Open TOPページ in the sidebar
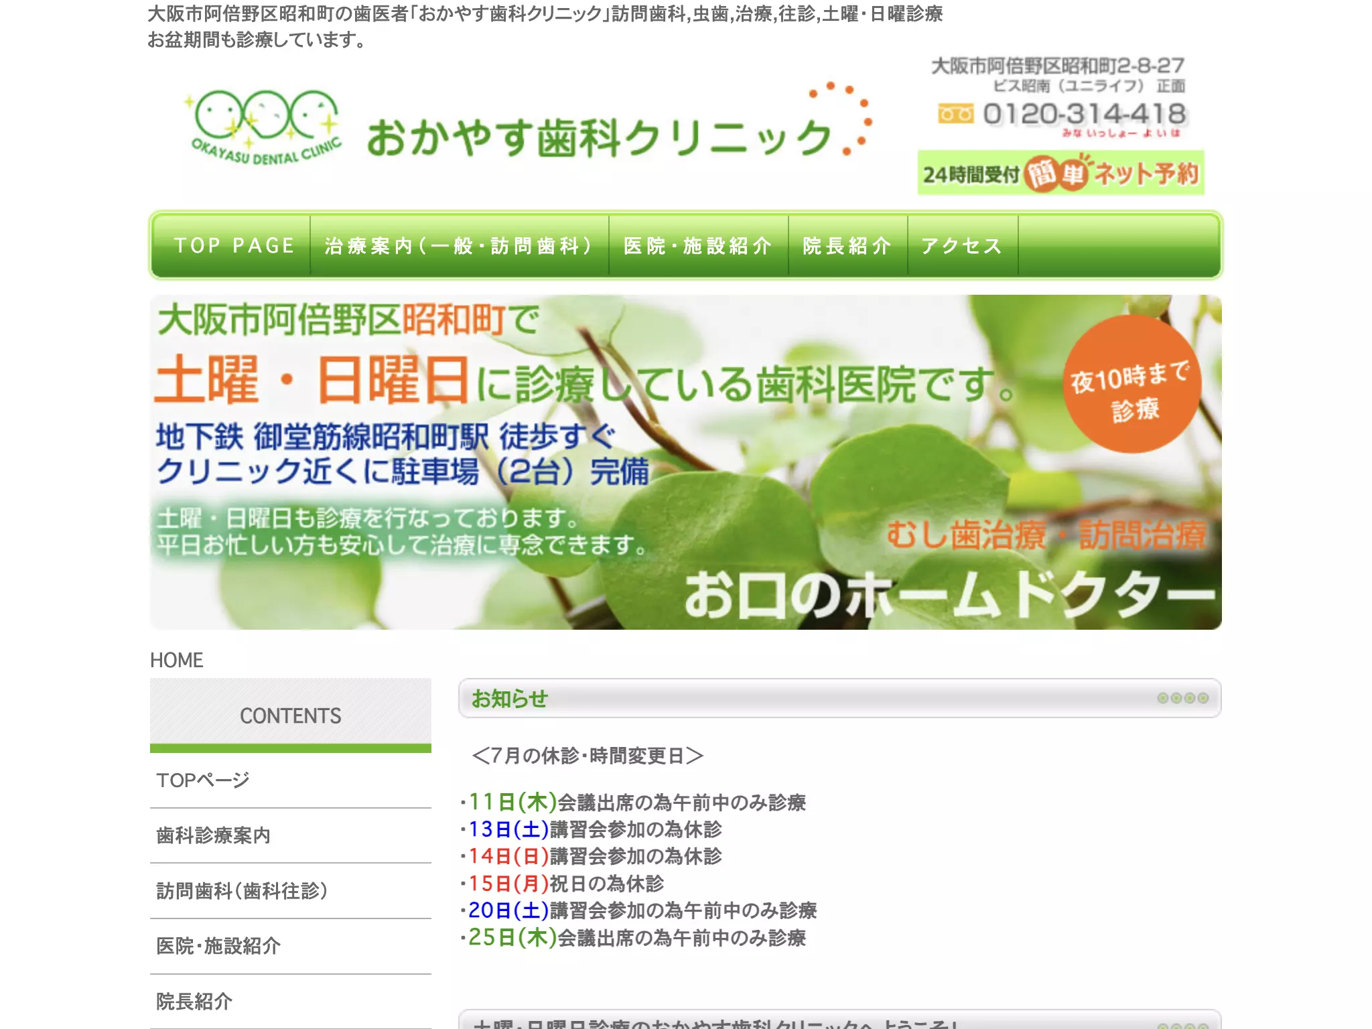This screenshot has width=1372, height=1029. click(x=290, y=780)
